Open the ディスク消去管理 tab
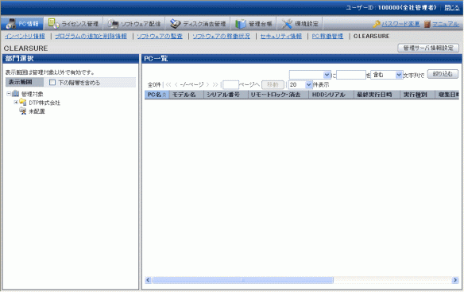The image size is (464, 292). point(198,24)
